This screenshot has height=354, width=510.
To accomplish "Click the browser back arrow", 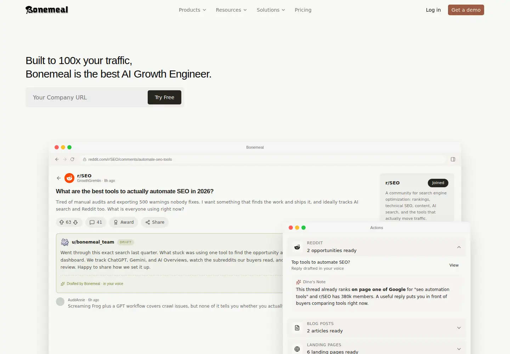I will [x=57, y=159].
